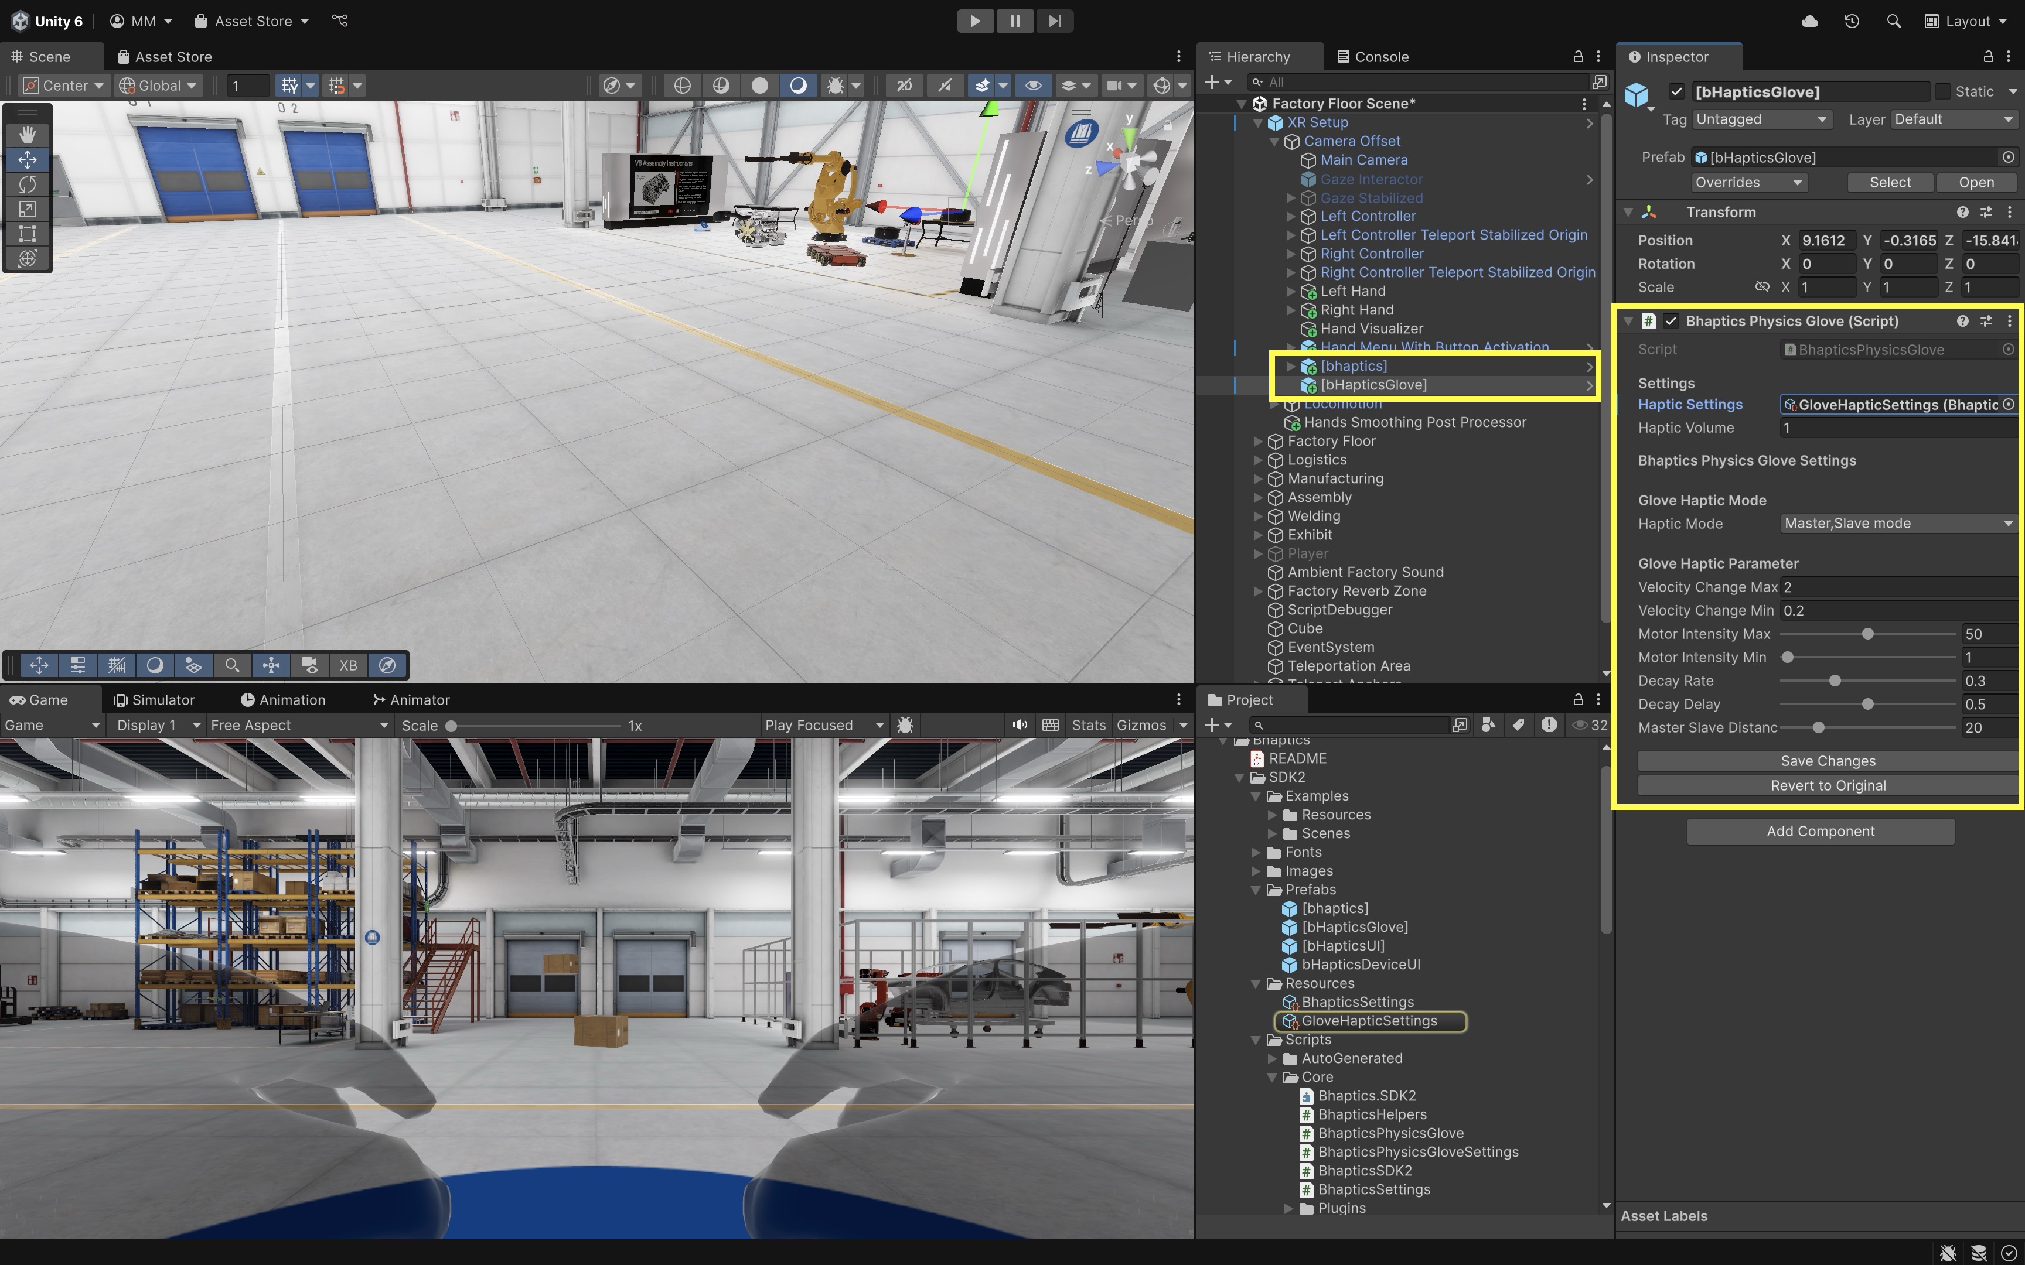Click the global search magnifier icon

tap(1894, 21)
